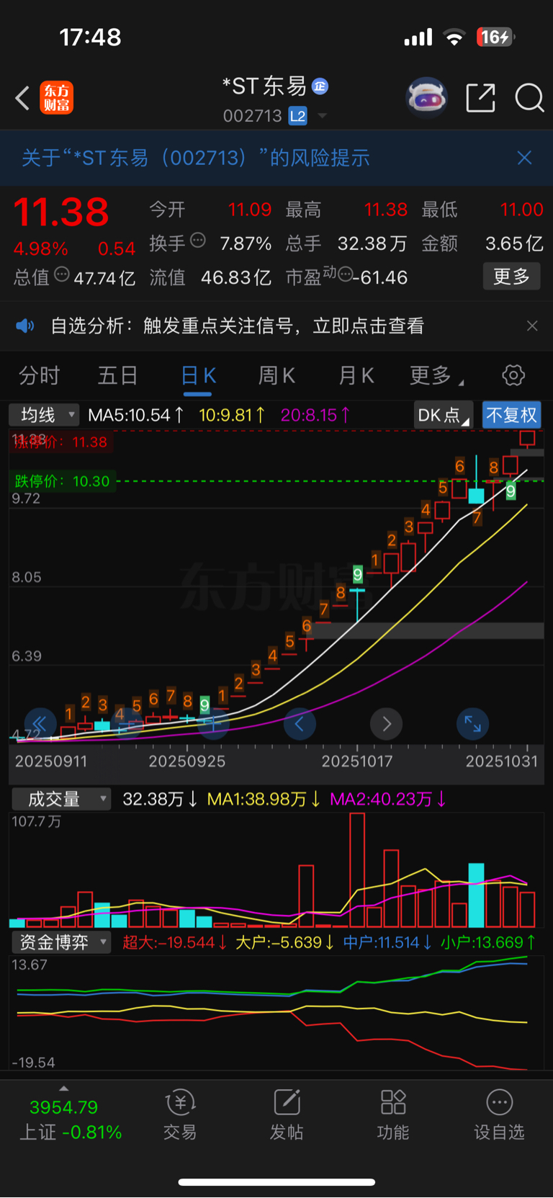Expand chart to full screen
The height and width of the screenshot is (1198, 553).
pyautogui.click(x=472, y=724)
